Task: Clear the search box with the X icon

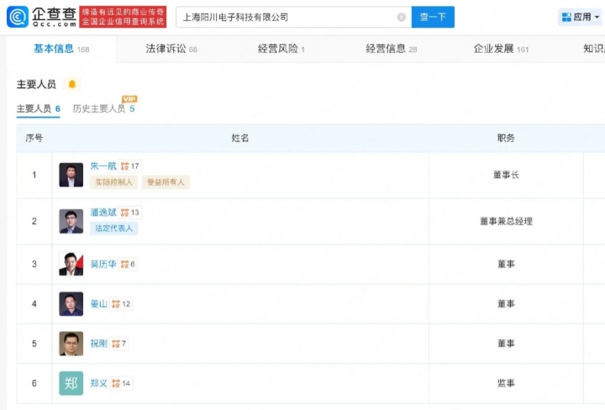Action: 402,18
